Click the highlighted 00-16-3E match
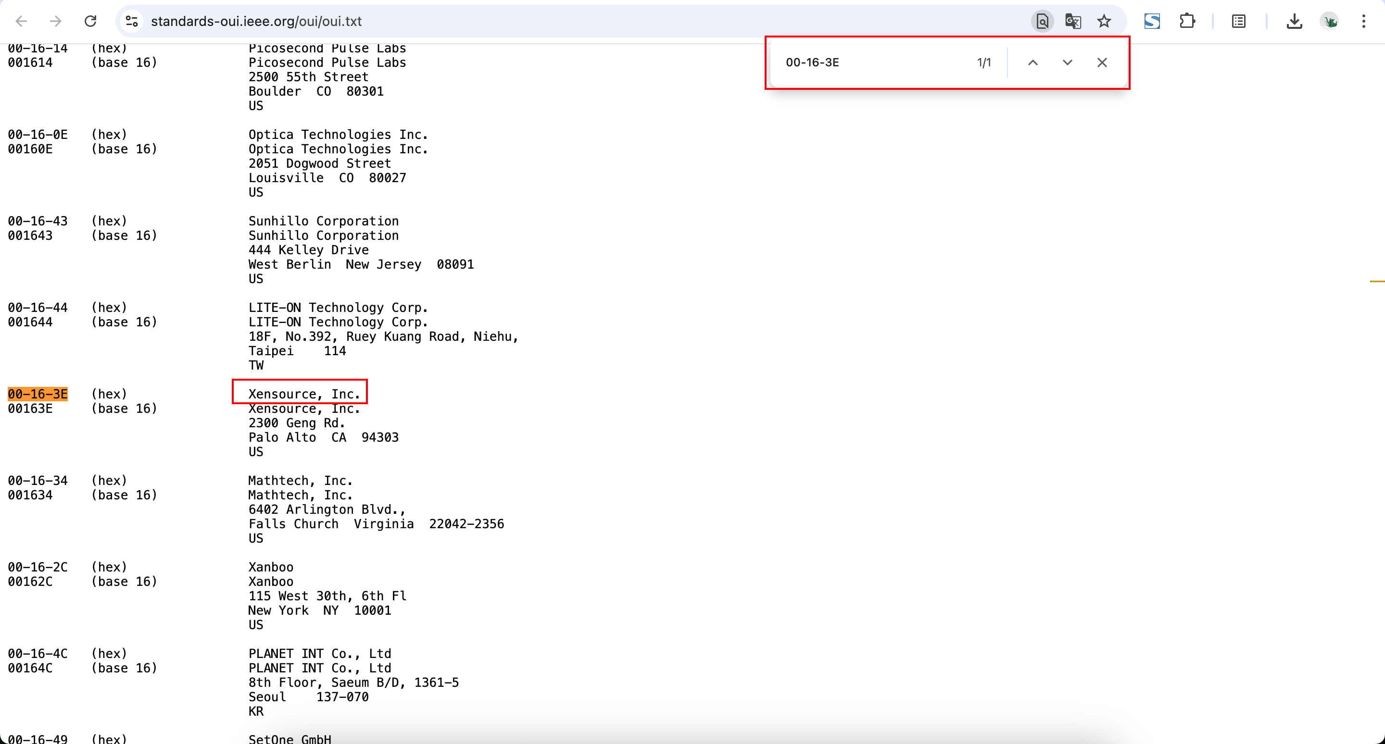Image resolution: width=1385 pixels, height=744 pixels. pos(38,394)
